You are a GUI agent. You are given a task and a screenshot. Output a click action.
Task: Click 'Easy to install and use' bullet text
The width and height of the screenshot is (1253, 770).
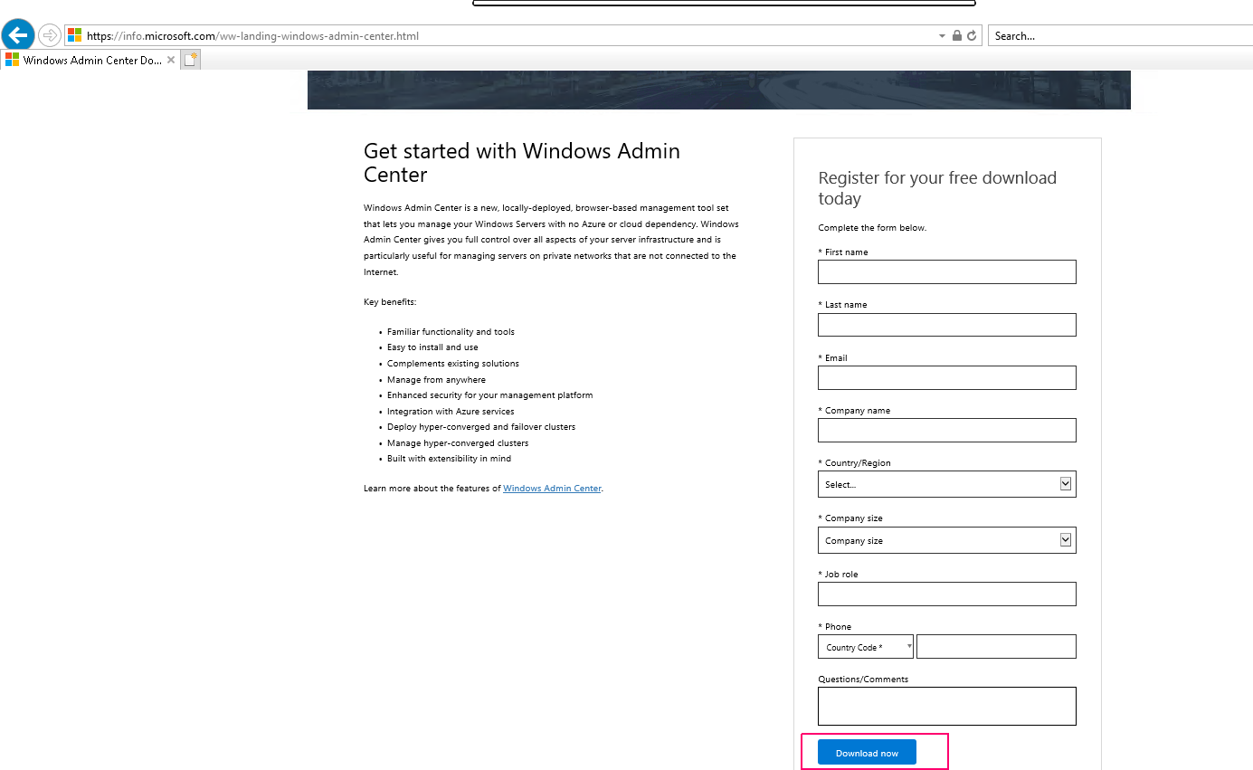(432, 347)
